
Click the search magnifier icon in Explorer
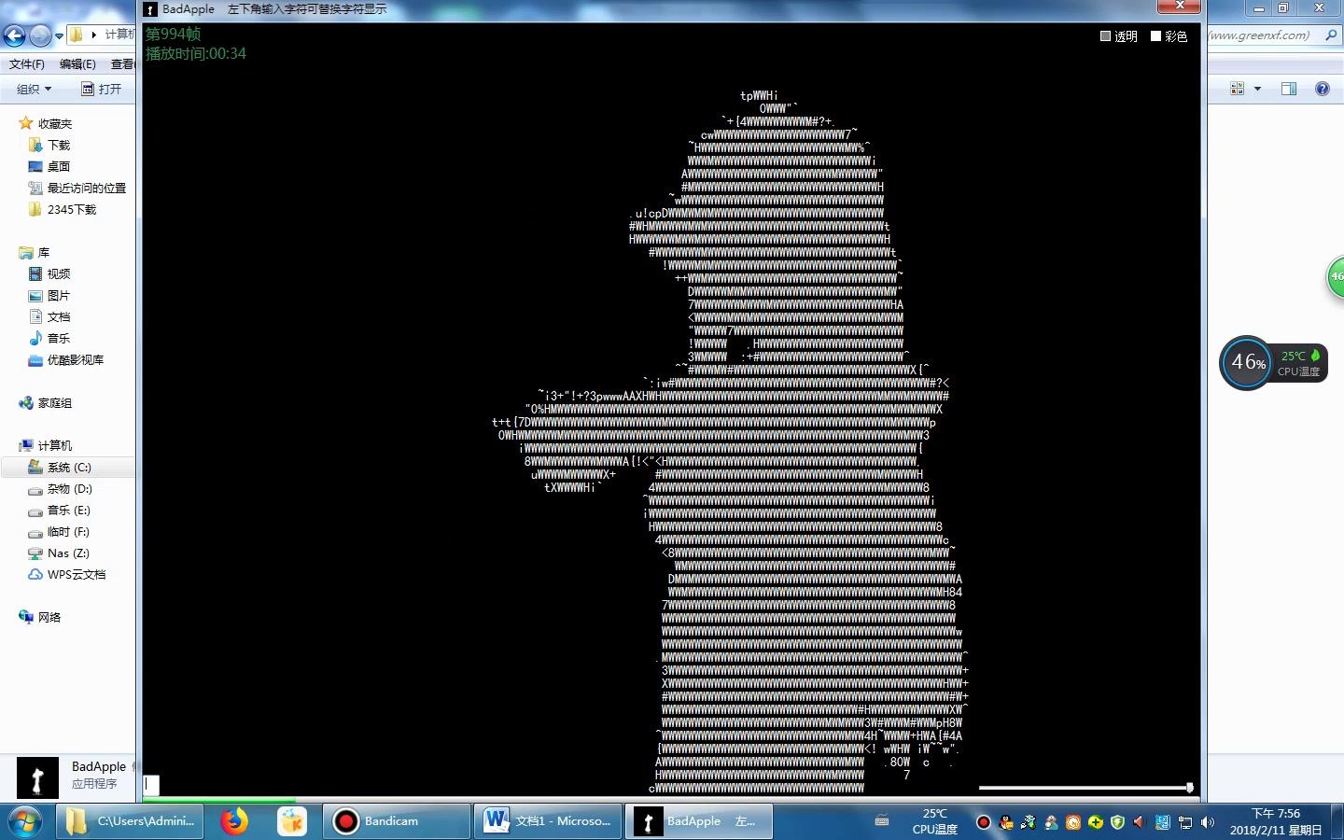click(1331, 35)
